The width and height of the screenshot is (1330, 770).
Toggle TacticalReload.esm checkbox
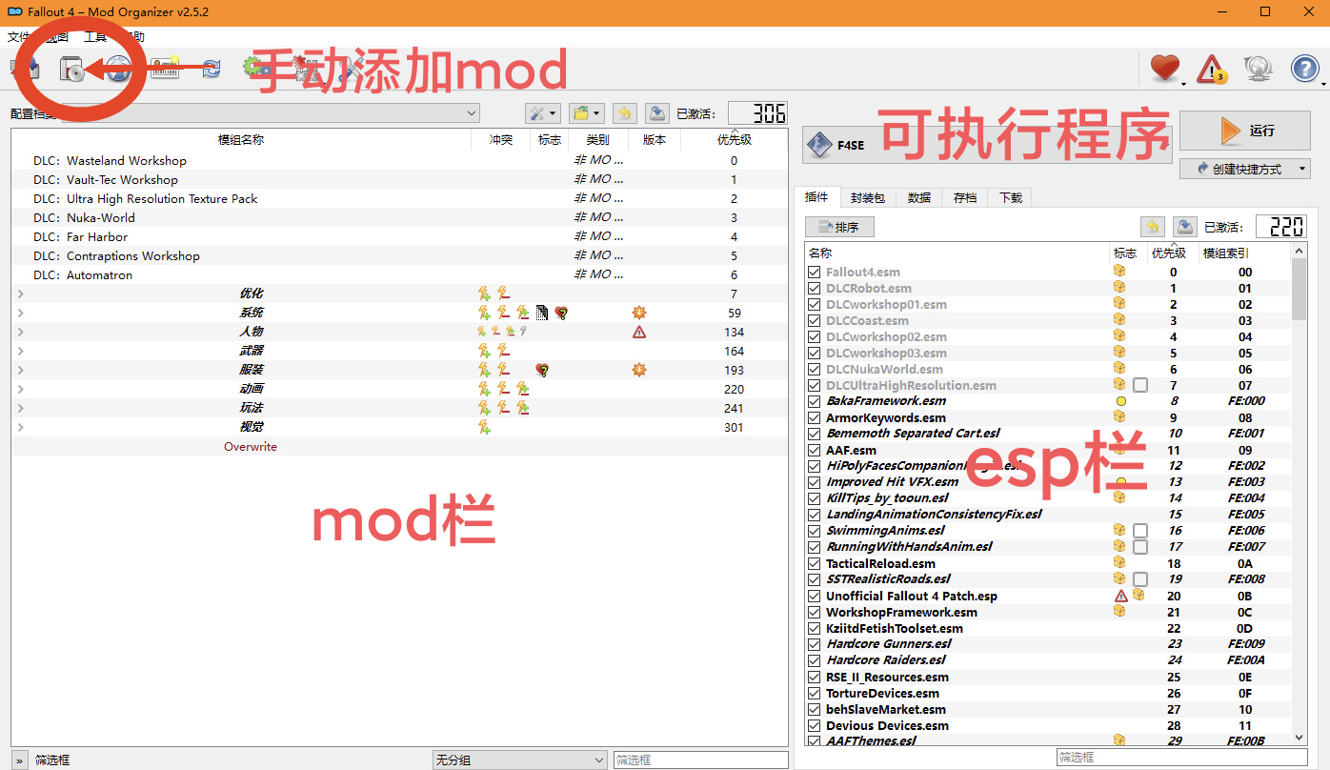pos(814,563)
